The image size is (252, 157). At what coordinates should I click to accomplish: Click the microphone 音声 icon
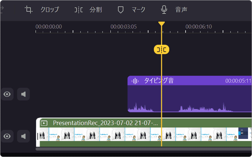click(x=164, y=10)
